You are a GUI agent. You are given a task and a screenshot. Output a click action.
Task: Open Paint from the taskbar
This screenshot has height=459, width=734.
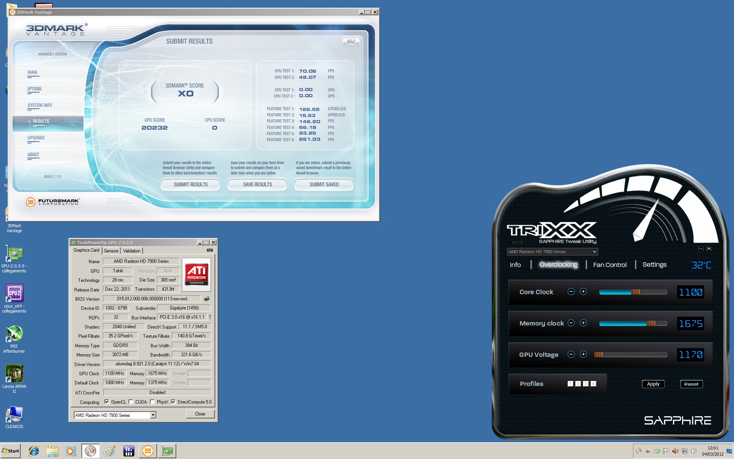pyautogui.click(x=110, y=451)
